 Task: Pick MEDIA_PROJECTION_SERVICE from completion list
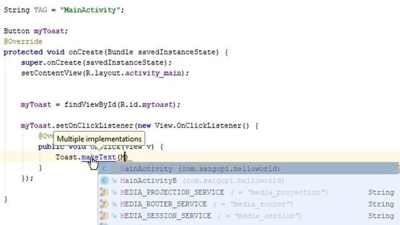[248, 192]
